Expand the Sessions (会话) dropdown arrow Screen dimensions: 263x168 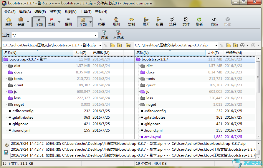[28, 22]
